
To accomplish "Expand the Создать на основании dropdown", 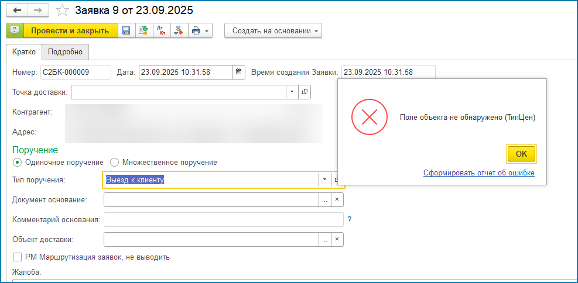I will [273, 30].
